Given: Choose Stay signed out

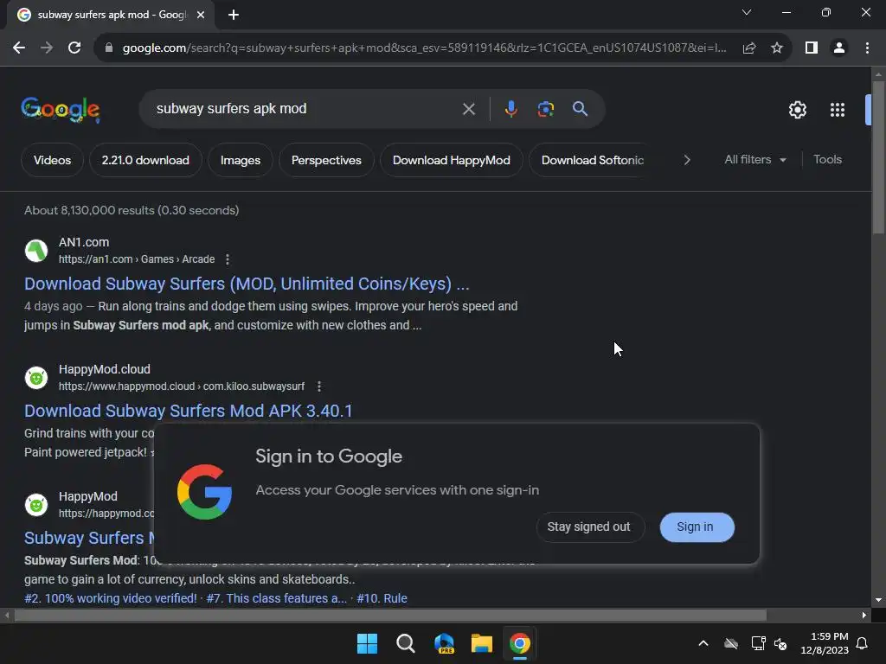Looking at the screenshot, I should pos(588,527).
